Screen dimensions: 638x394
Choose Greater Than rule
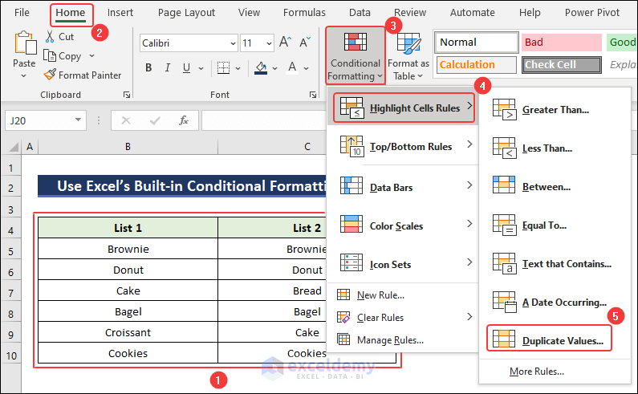[555, 109]
